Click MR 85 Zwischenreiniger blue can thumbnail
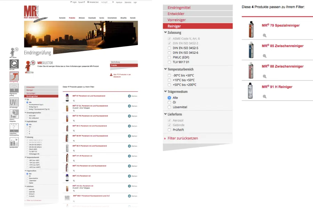The image size is (313, 208). click(251, 50)
